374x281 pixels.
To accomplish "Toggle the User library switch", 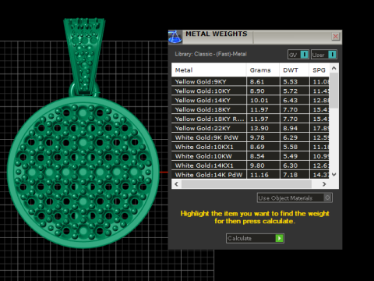I will click(324, 55).
